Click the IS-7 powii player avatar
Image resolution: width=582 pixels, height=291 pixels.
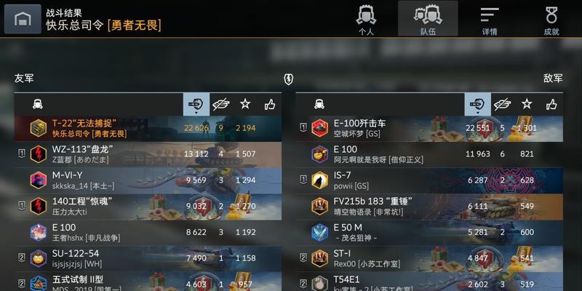pos(319,180)
